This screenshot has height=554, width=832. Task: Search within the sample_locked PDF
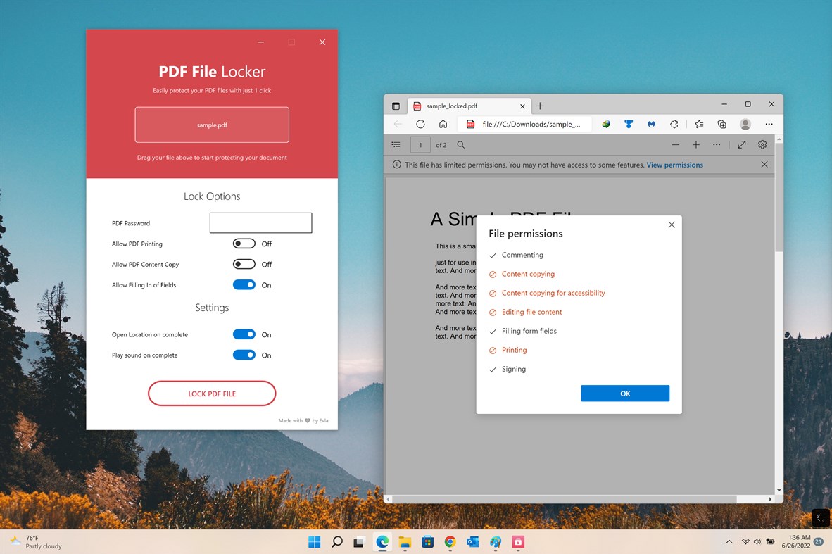pyautogui.click(x=460, y=144)
